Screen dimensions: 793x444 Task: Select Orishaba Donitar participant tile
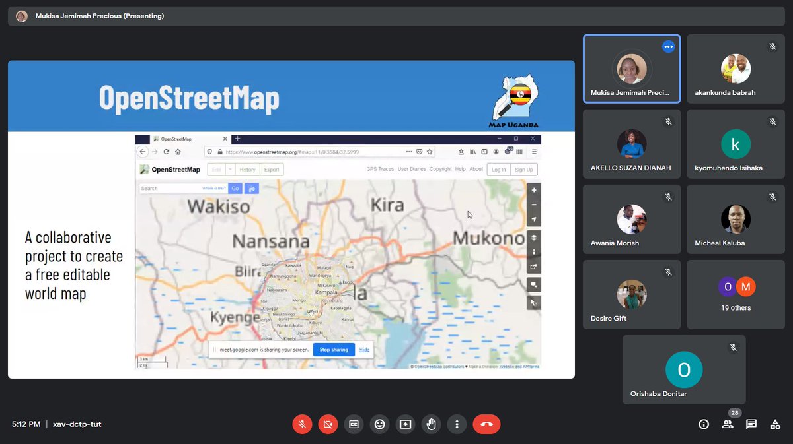click(684, 369)
